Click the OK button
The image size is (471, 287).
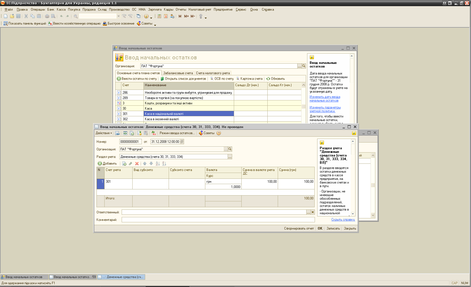tap(320, 228)
